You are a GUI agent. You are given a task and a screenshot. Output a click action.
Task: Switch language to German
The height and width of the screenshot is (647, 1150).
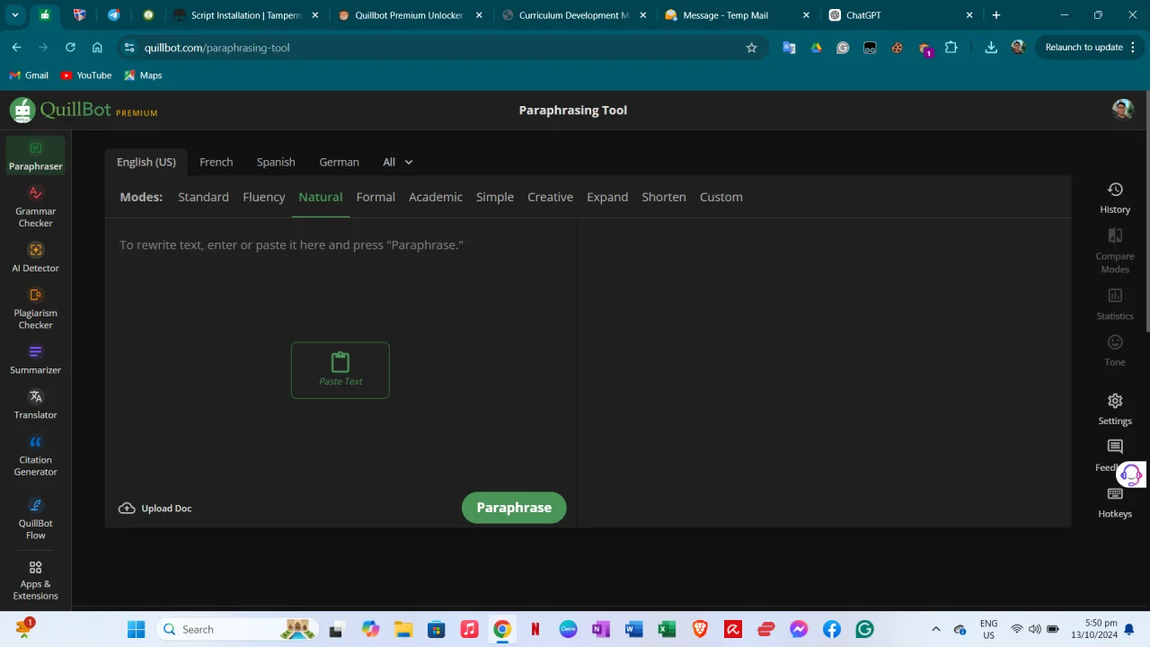[339, 162]
